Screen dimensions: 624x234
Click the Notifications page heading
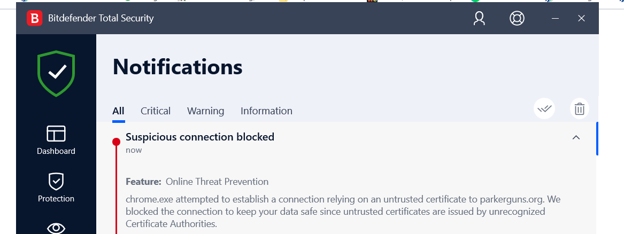tap(178, 67)
